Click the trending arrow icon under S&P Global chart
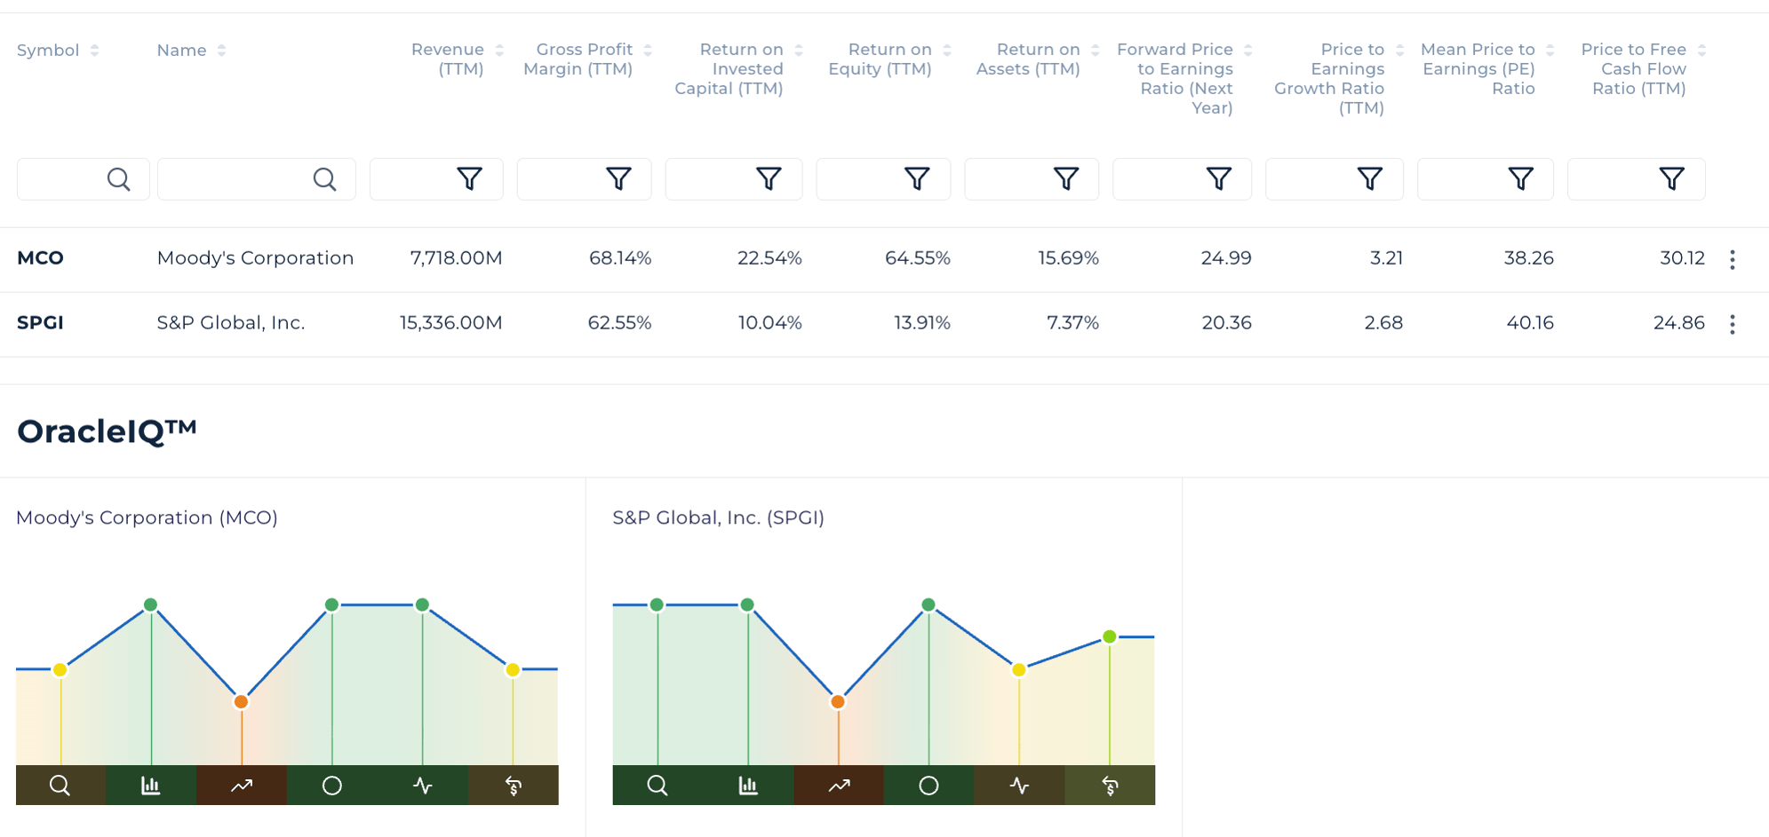The image size is (1769, 837). (839, 786)
